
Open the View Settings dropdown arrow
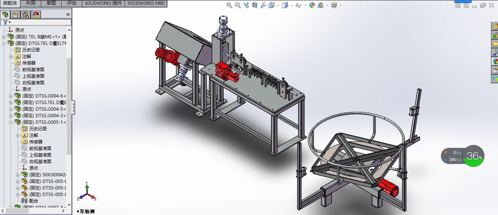[x=341, y=5]
